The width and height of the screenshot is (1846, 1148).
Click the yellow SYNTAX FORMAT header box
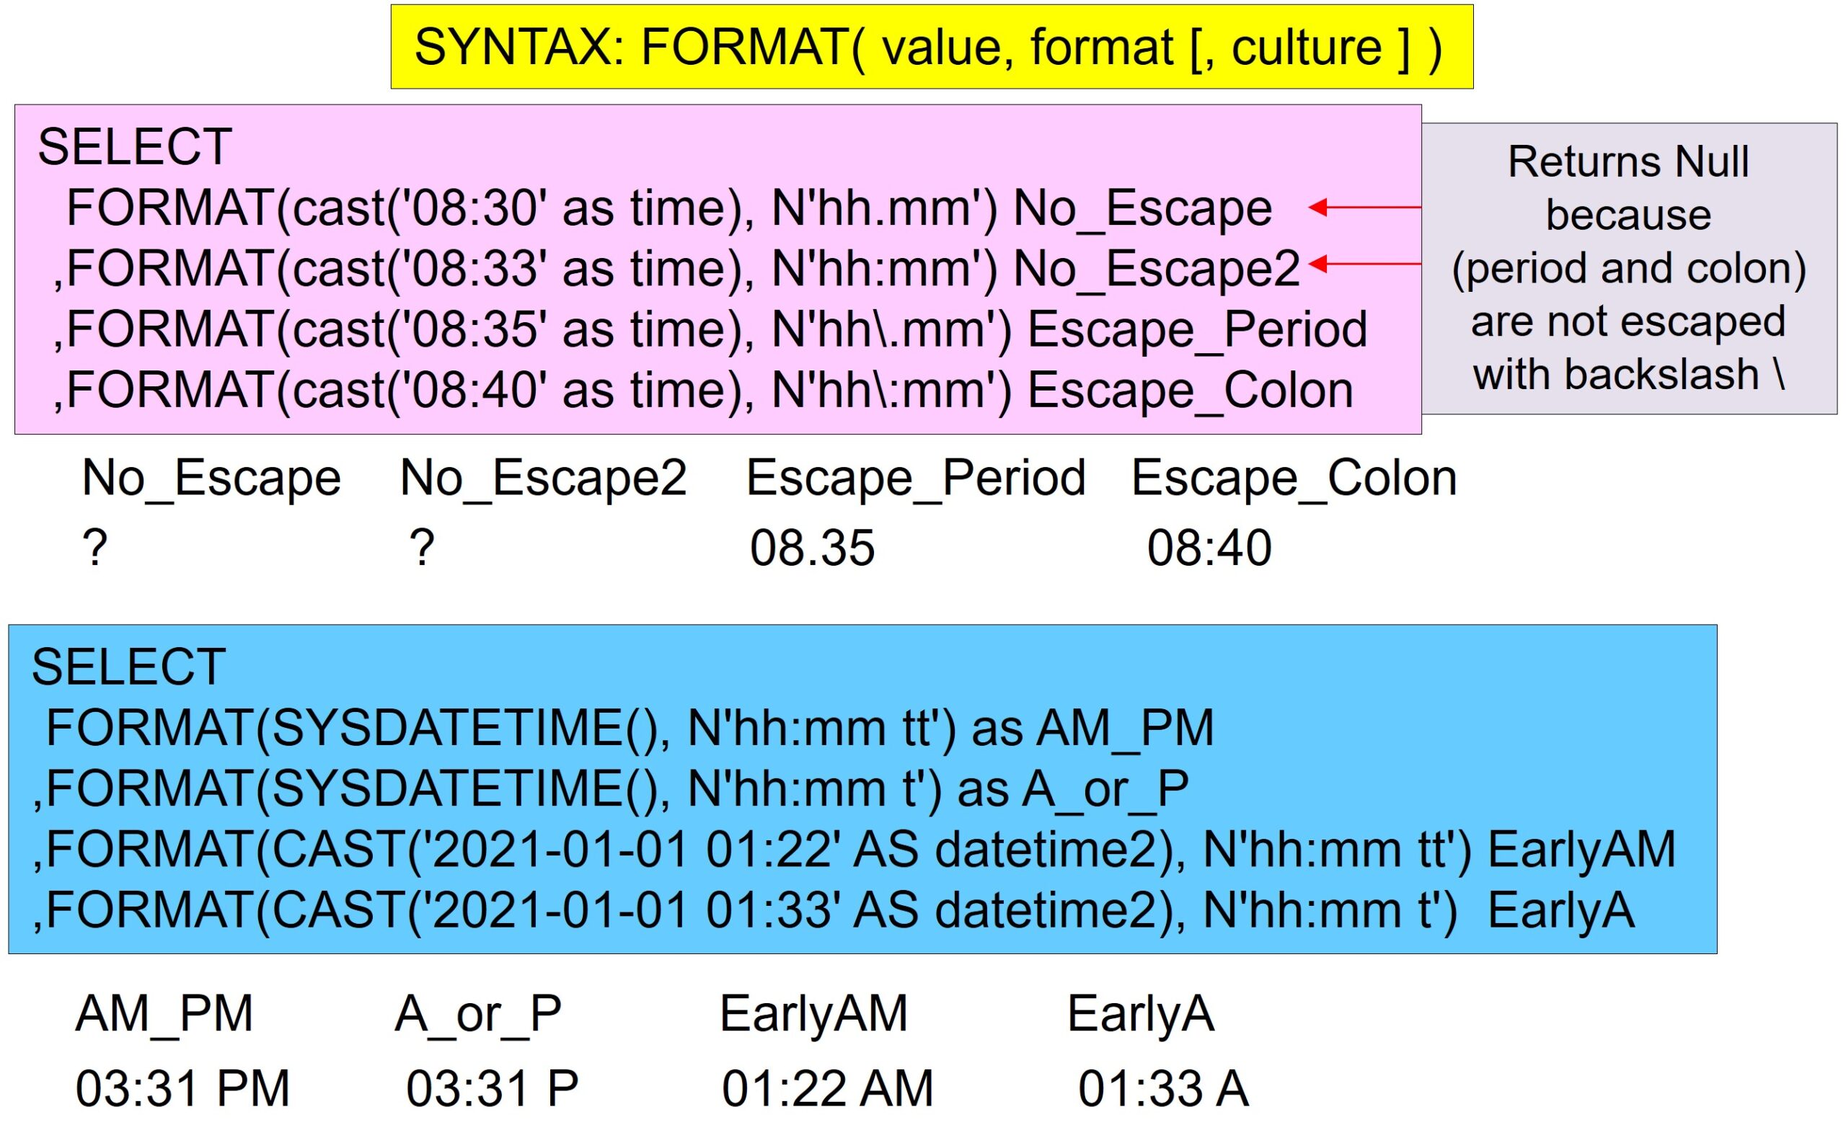[931, 47]
